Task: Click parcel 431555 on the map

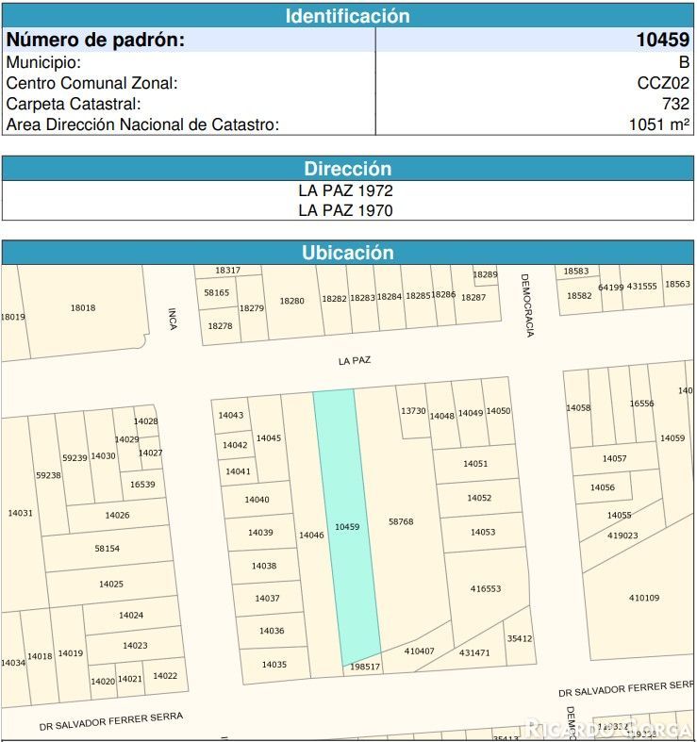Action: [641, 287]
